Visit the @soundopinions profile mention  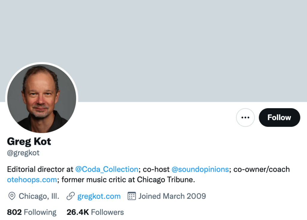click(200, 169)
